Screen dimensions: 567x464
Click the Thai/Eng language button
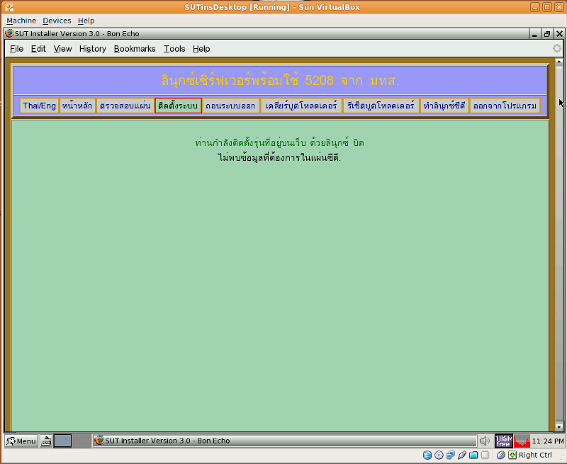[39, 106]
